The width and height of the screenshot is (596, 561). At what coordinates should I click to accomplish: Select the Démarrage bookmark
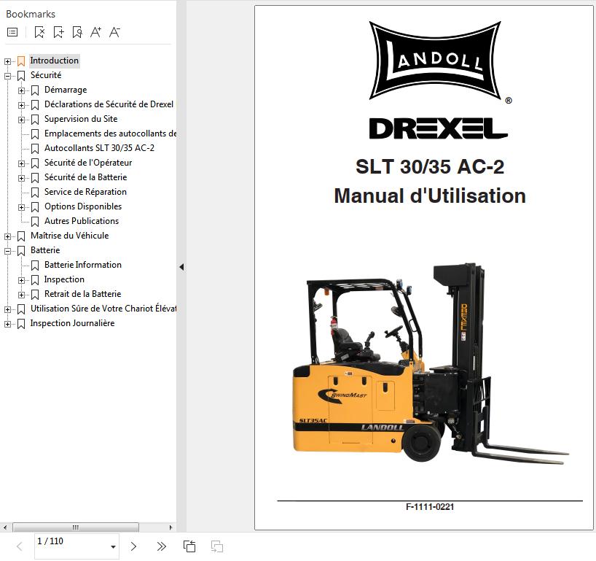click(x=65, y=90)
